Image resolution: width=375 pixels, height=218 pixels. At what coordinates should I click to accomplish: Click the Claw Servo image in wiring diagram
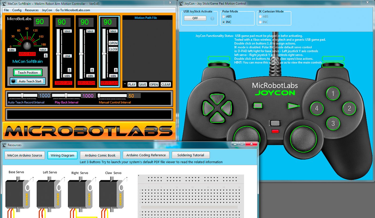pos(112,195)
